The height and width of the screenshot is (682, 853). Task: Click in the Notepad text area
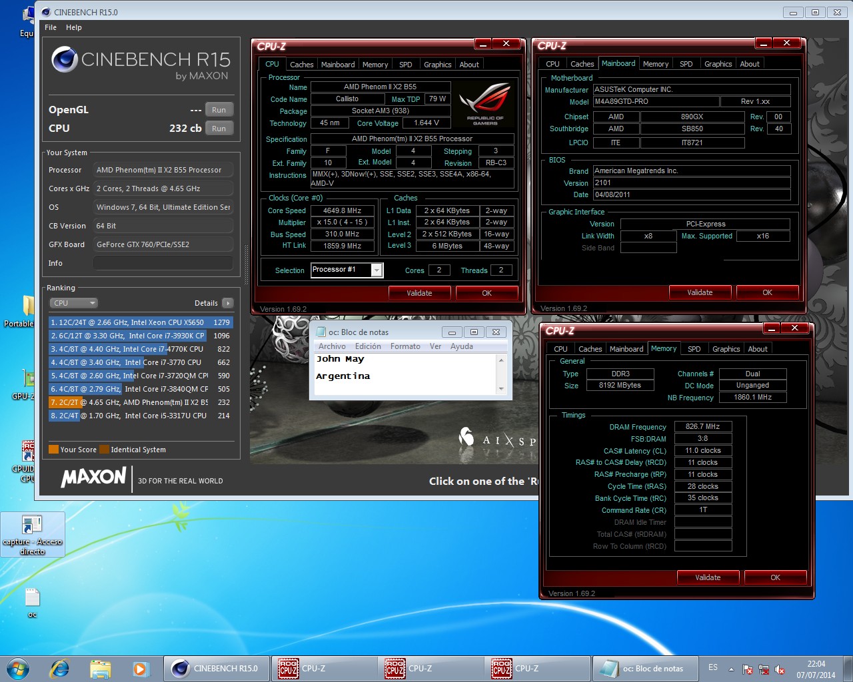[405, 374]
